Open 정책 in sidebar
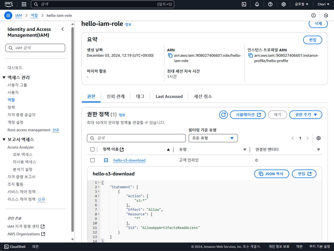The image size is (334, 251). (11, 107)
